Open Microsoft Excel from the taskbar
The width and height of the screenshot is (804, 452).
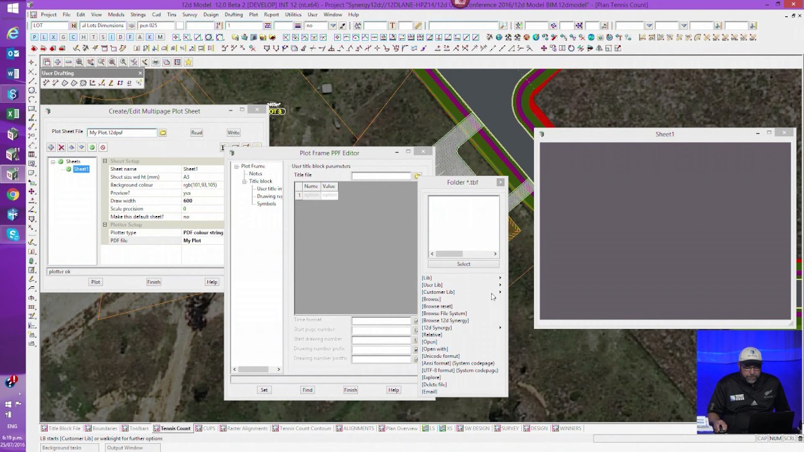(13, 114)
